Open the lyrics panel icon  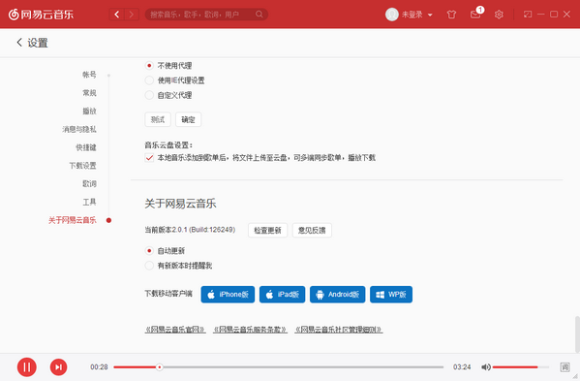[565, 366]
